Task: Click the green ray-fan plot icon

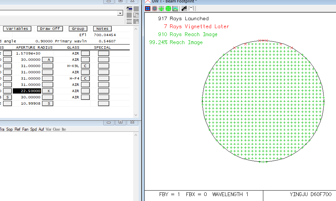Action: coord(161,9)
